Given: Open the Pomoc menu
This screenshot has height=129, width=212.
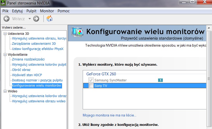Looking at the screenshot, I should coord(64,11).
